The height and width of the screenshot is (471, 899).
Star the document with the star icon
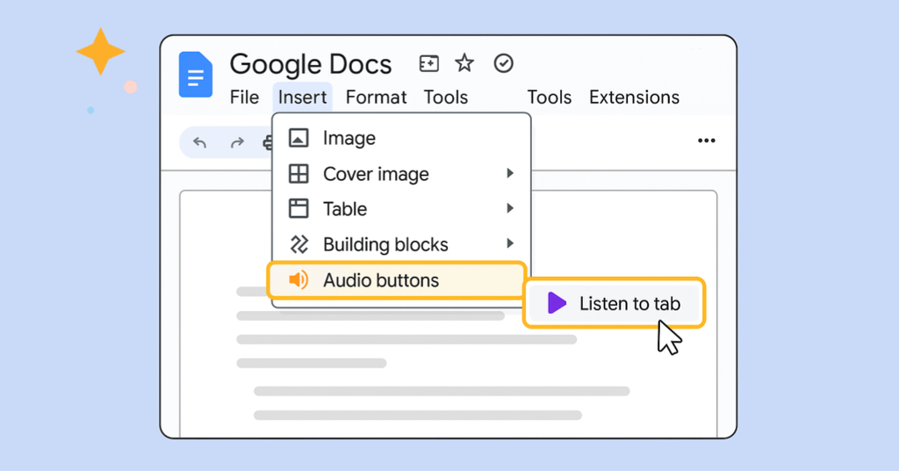pos(464,63)
